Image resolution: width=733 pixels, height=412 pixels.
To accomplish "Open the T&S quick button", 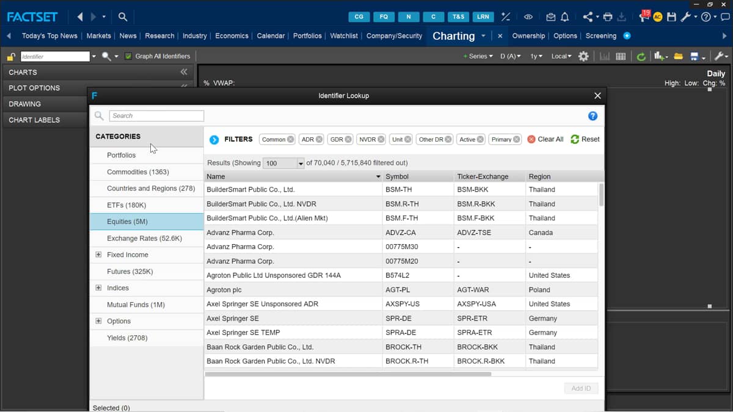I will 458,17.
